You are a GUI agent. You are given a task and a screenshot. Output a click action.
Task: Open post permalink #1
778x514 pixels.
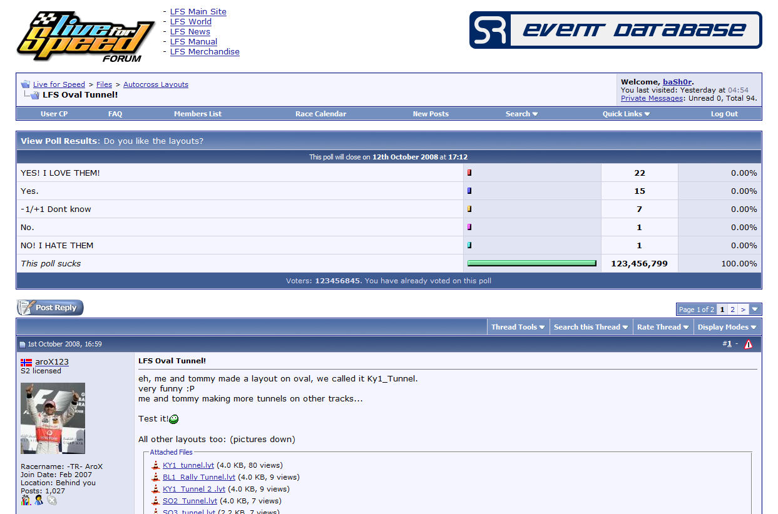729,344
